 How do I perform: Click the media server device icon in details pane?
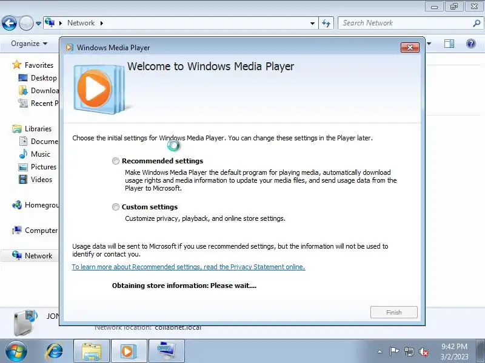25,322
